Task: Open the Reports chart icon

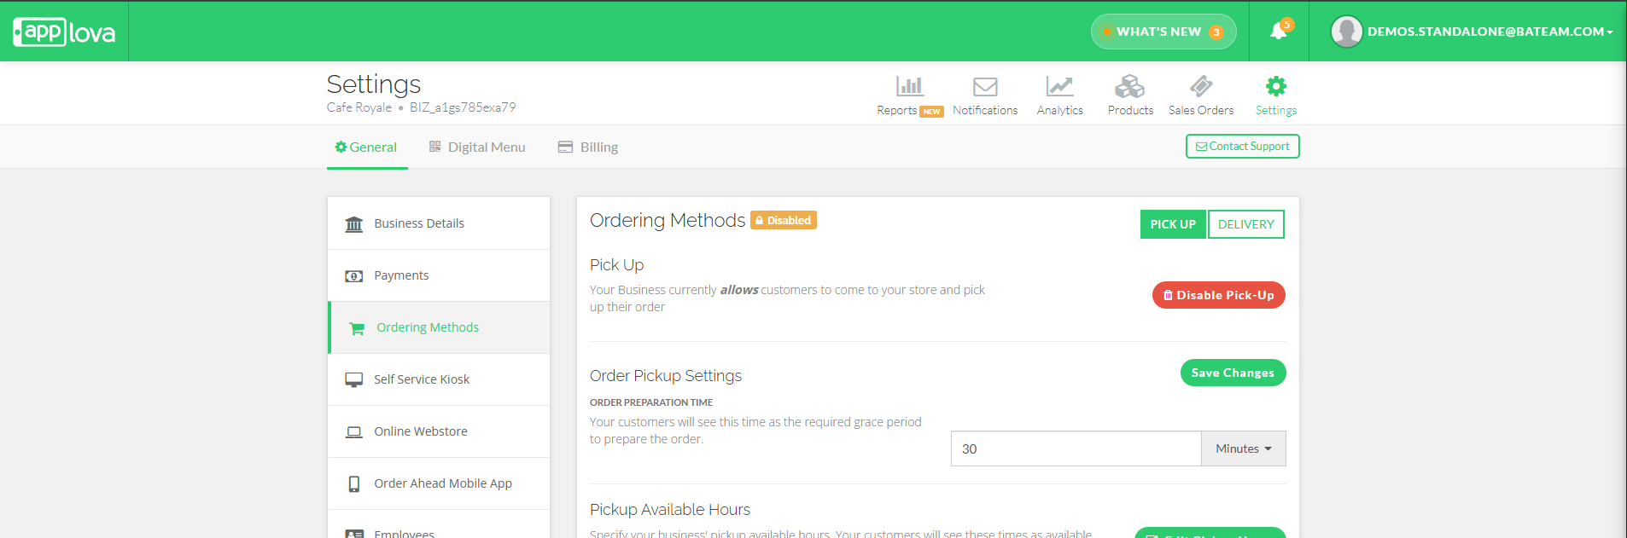Action: pyautogui.click(x=909, y=86)
